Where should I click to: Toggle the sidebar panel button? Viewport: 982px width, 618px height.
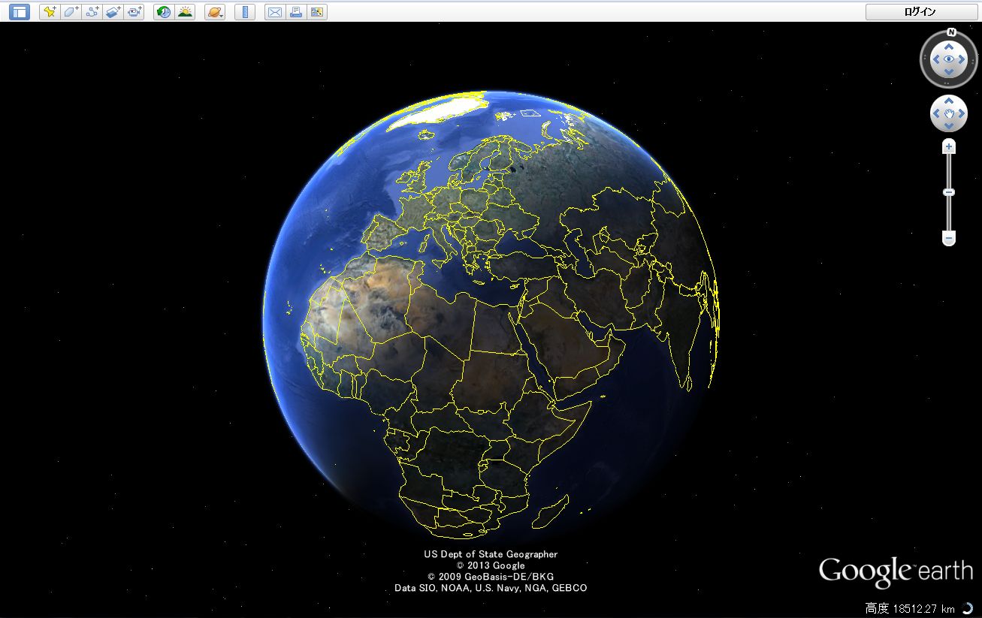point(20,12)
